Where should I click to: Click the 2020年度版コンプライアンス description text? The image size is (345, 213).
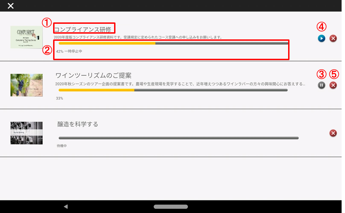[138, 37]
